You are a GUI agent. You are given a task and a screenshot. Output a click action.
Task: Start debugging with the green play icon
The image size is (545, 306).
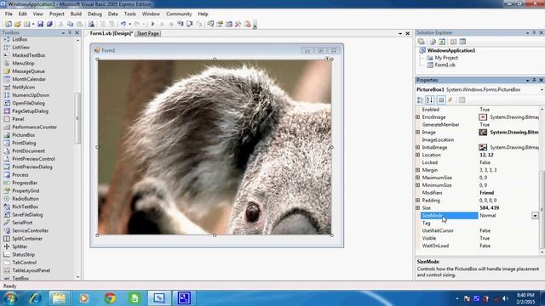pyautogui.click(x=152, y=24)
